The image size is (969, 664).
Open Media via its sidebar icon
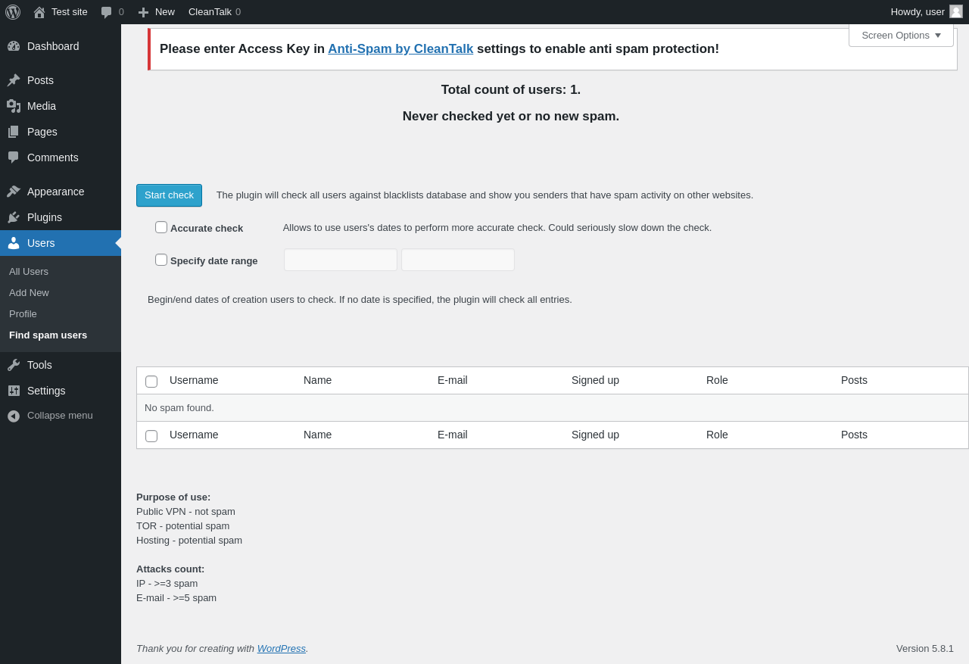pyautogui.click(x=14, y=106)
